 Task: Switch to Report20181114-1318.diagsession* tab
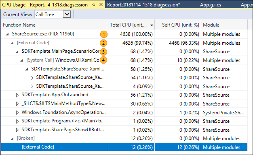pyautogui.click(x=143, y=5)
